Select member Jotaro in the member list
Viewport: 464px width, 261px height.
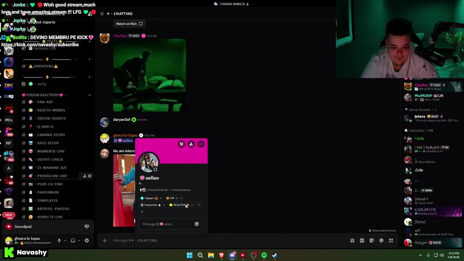tap(433, 118)
